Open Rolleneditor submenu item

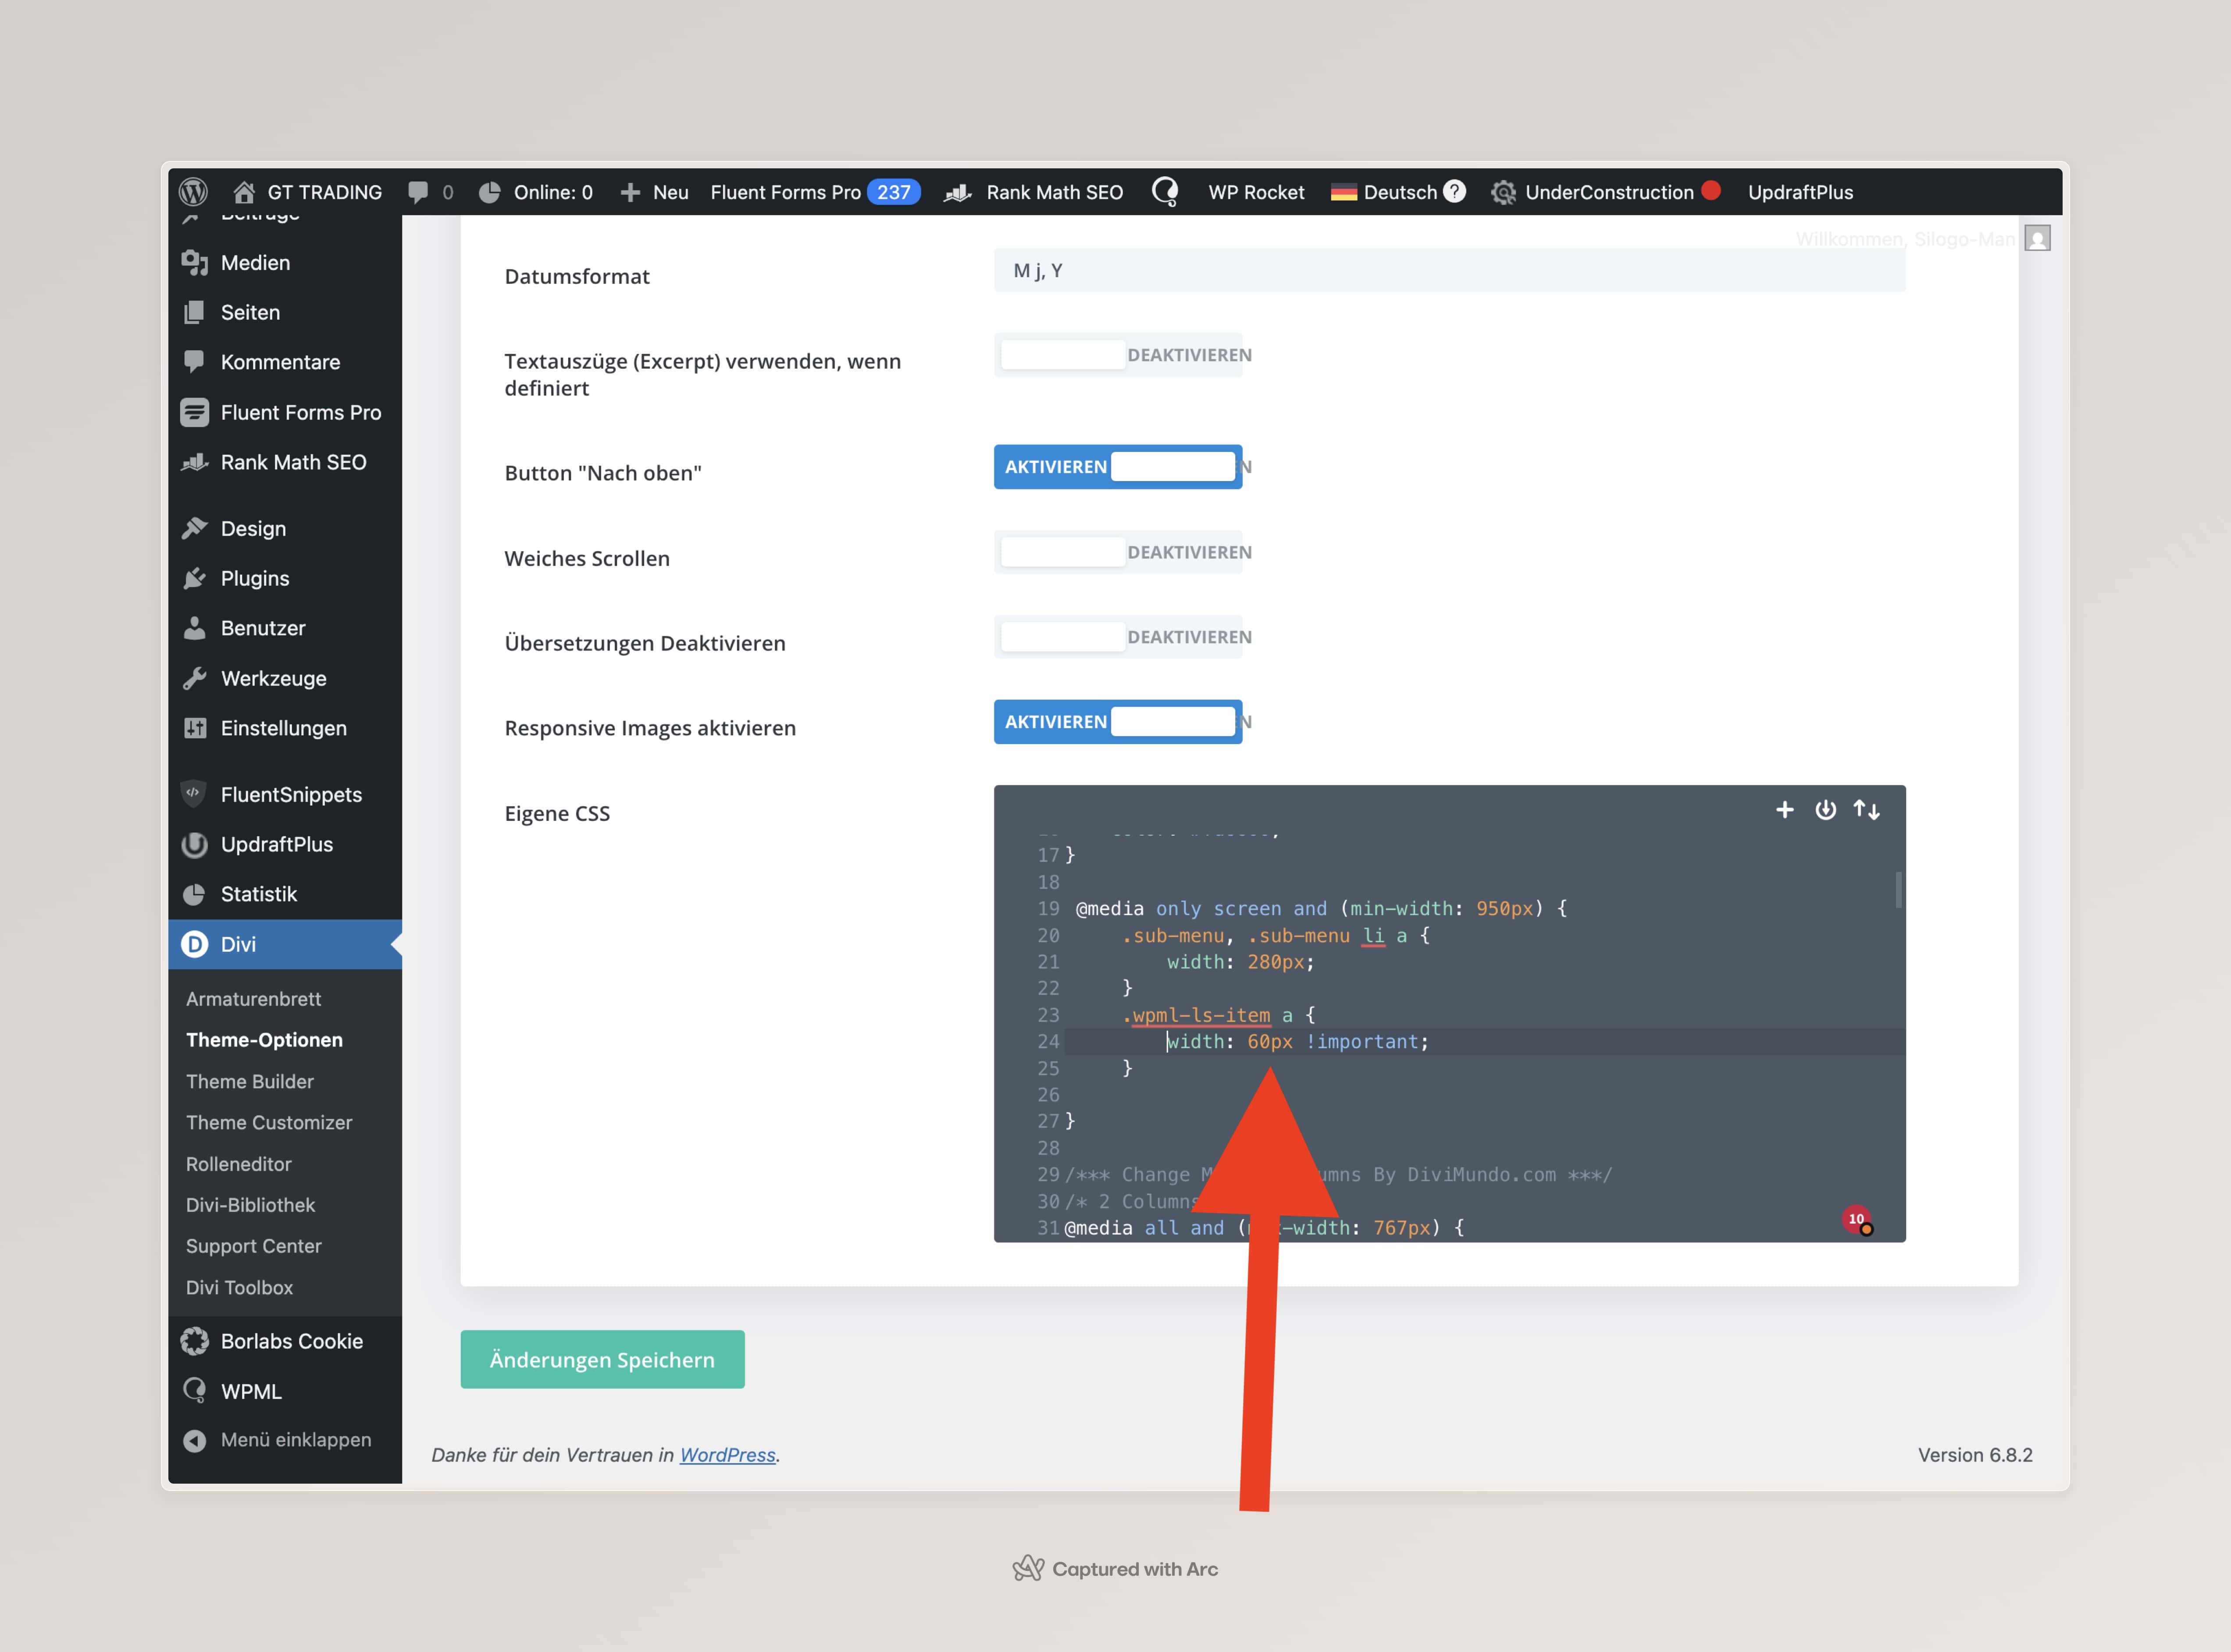click(x=239, y=1164)
